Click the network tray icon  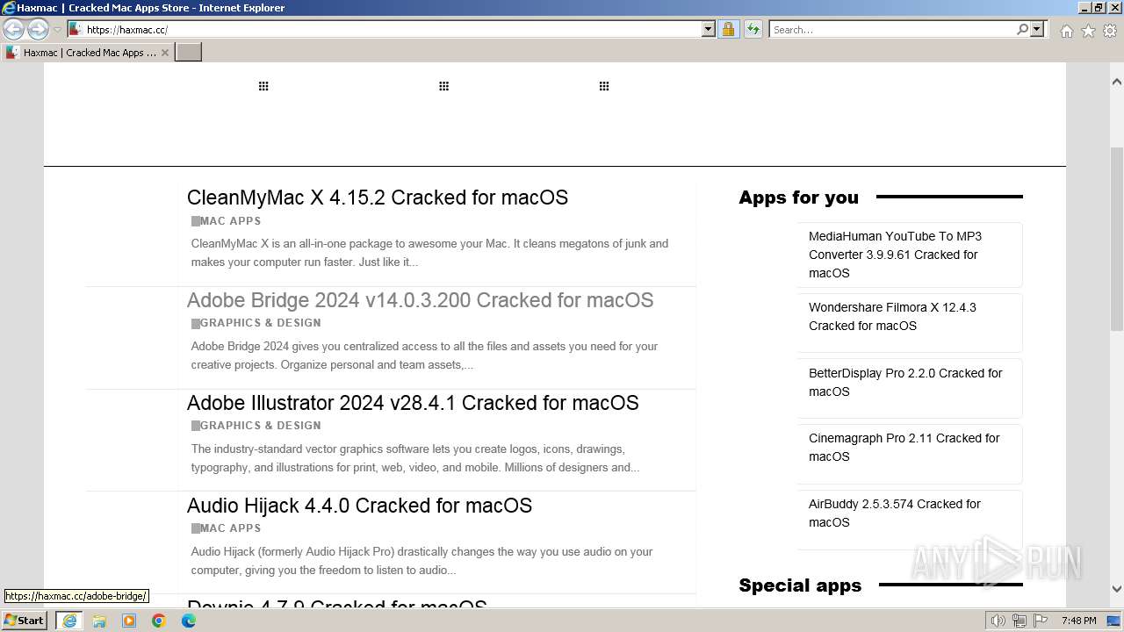point(1020,621)
